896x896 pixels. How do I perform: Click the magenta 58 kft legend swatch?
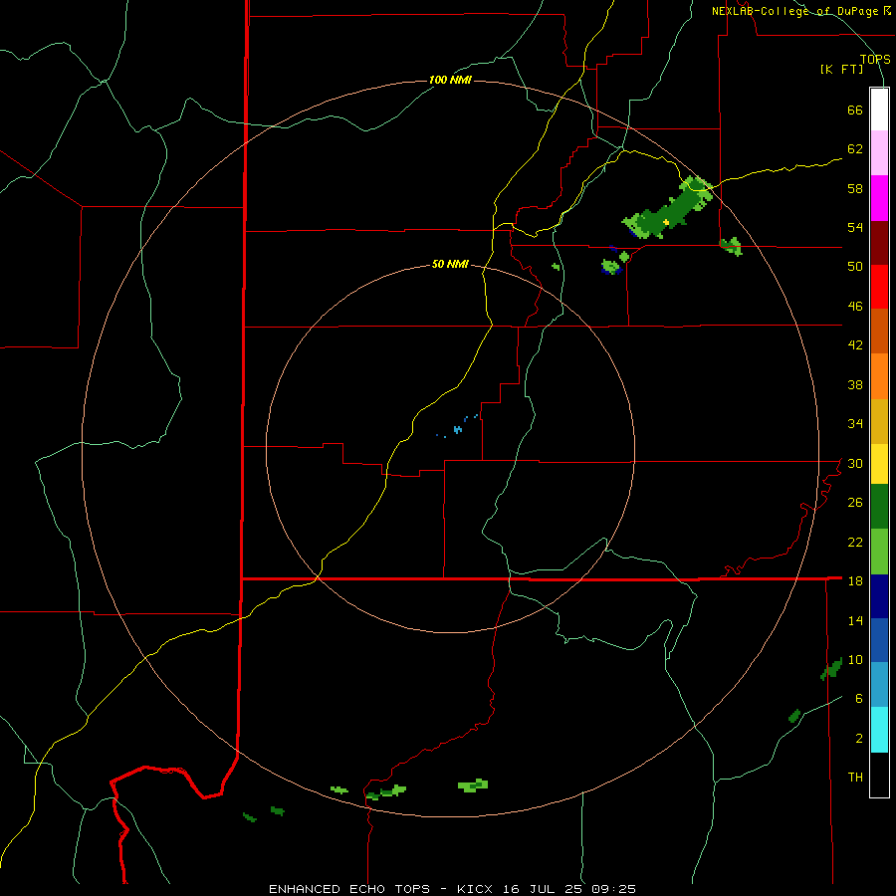tap(879, 198)
